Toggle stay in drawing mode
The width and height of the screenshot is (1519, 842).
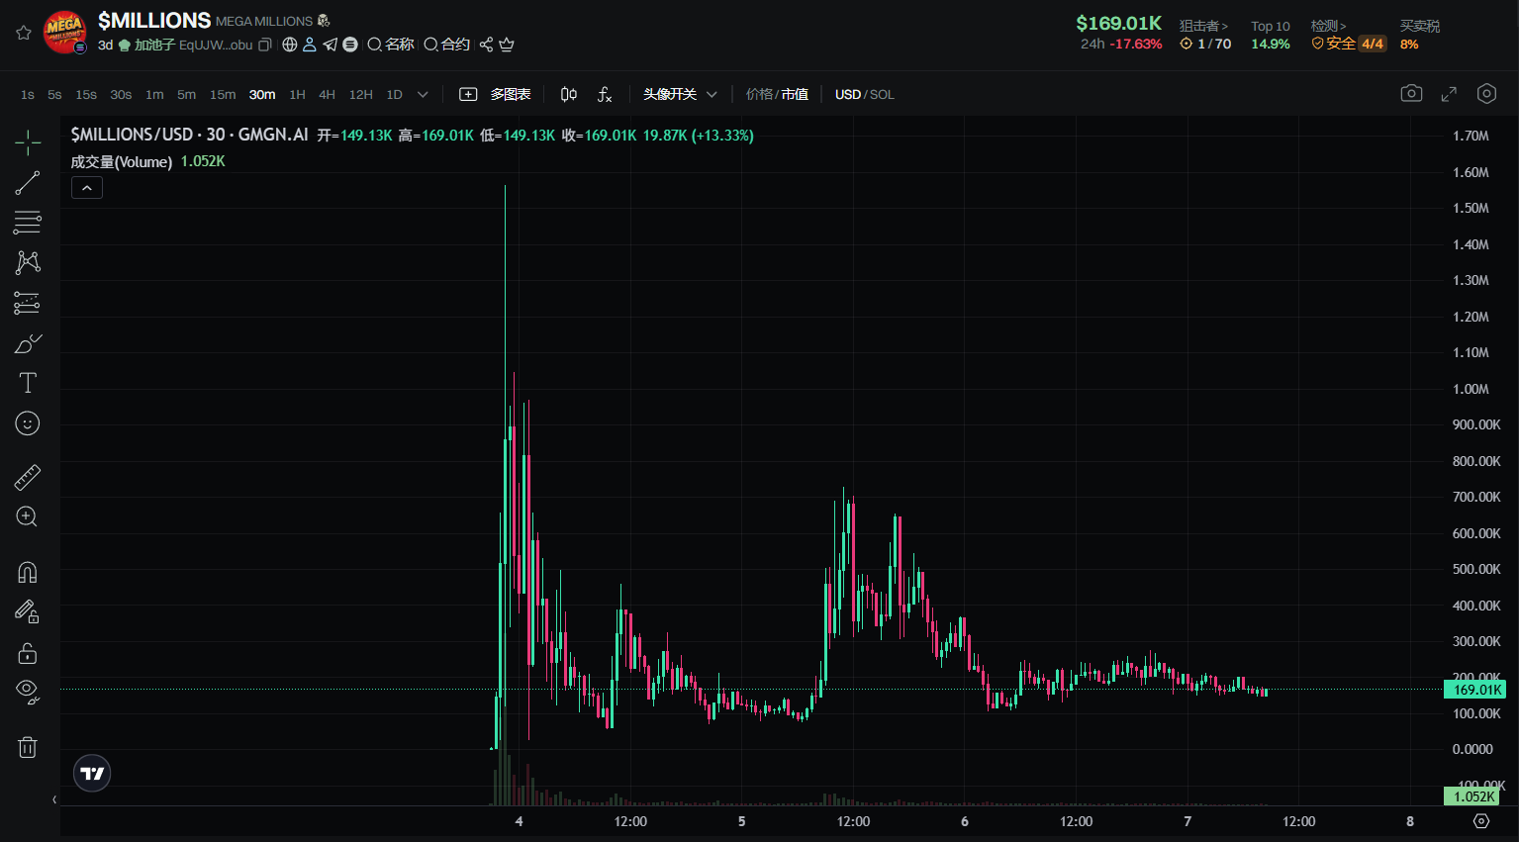tap(28, 611)
